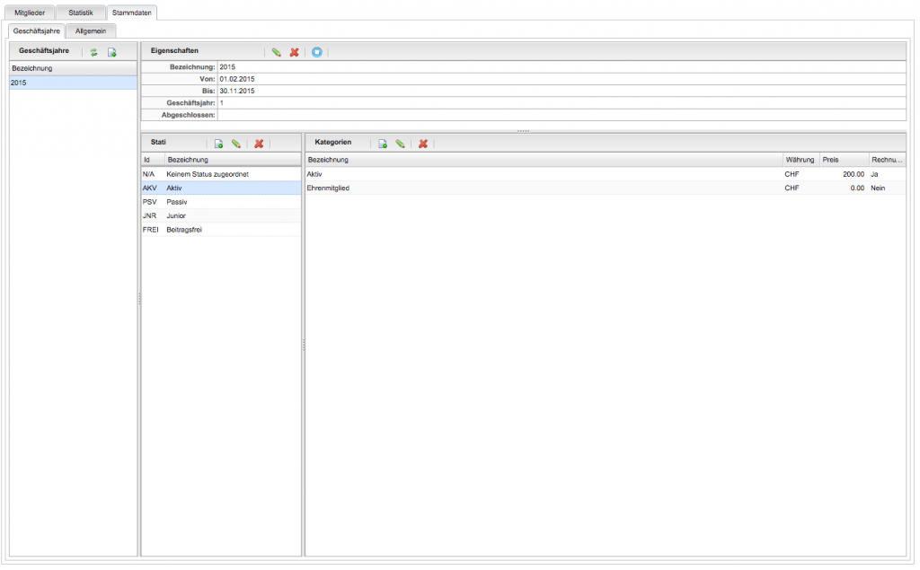The height and width of the screenshot is (570, 920).
Task: Switch to the Statistik tab
Action: (80, 13)
